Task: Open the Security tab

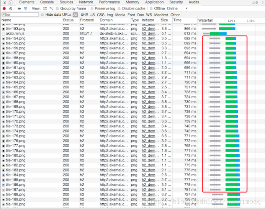Action: point(176,2)
